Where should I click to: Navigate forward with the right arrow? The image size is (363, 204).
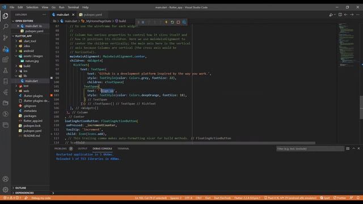[352, 15]
